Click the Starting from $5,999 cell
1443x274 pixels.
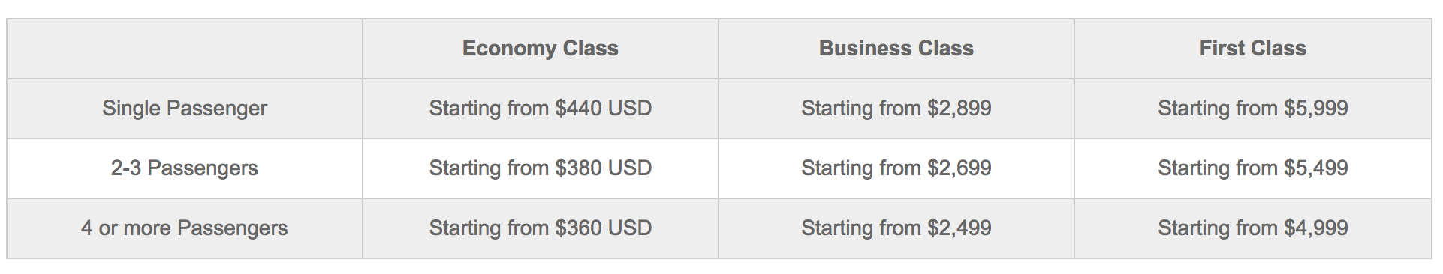point(1253,109)
